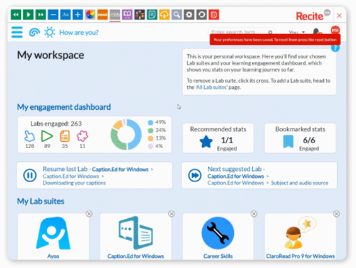Open the Recite settings gear
This screenshot has height=268, width=356.
(189, 15)
